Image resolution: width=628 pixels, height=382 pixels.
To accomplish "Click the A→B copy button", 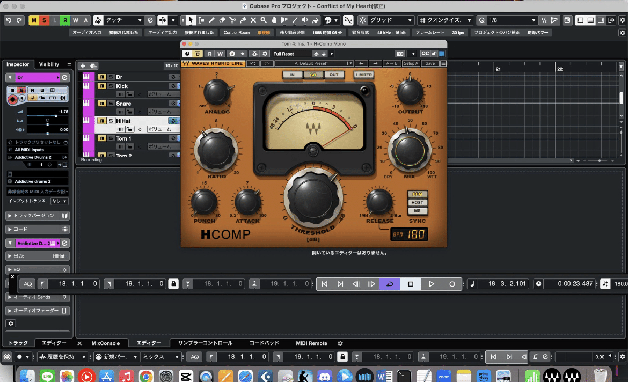I will click(x=392, y=63).
